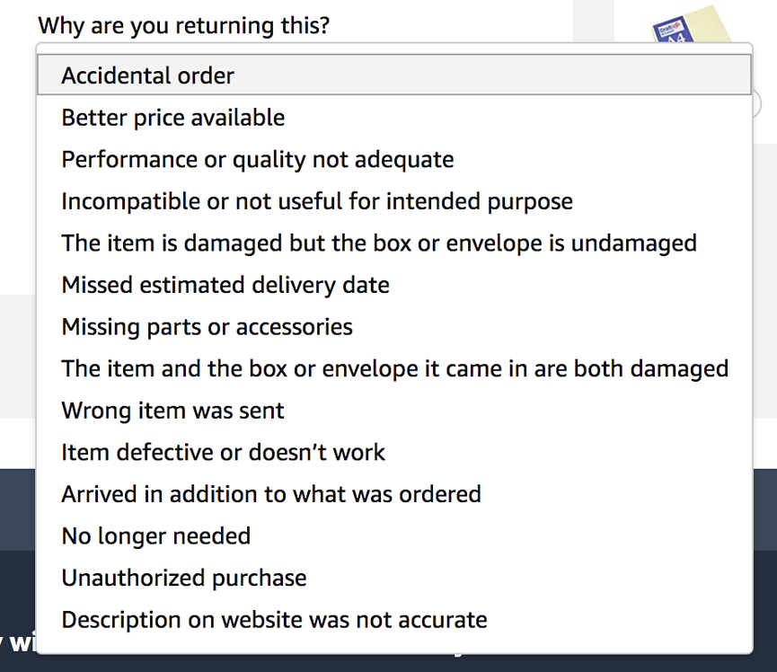Choose 'Description on website was not accurate'
Screen dimensions: 777x672
point(273,620)
